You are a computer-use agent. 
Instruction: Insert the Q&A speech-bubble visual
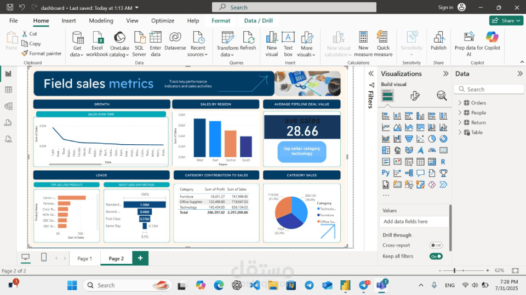click(x=420, y=173)
